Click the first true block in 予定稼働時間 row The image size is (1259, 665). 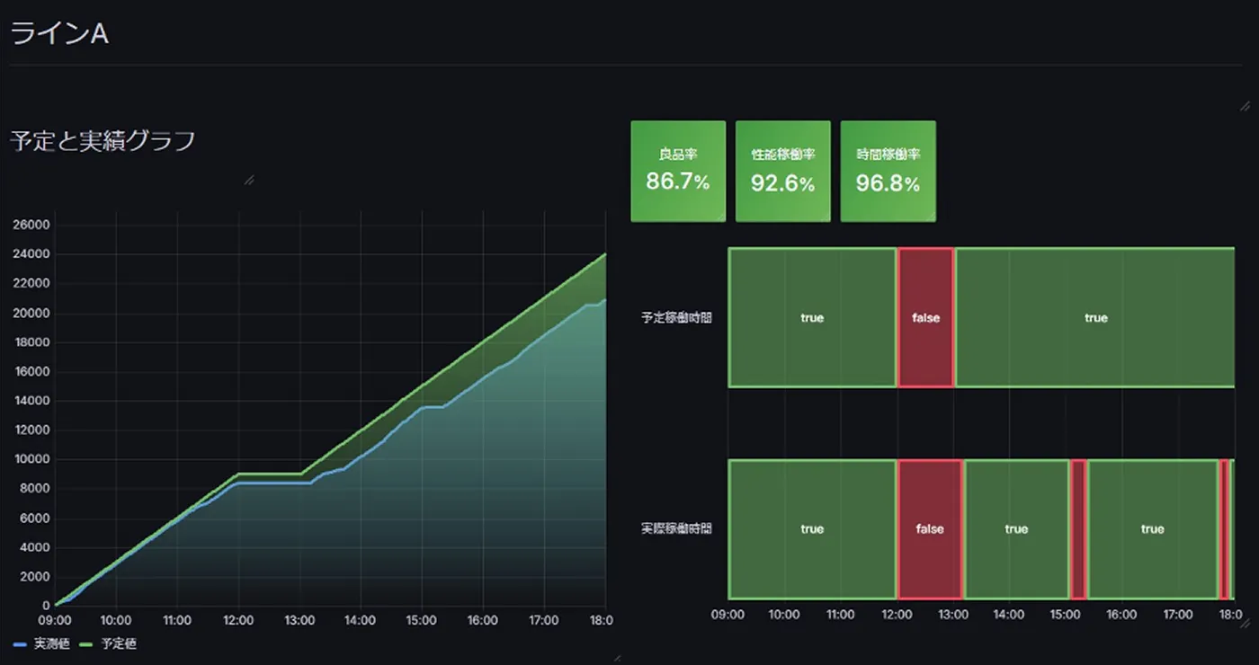click(812, 318)
